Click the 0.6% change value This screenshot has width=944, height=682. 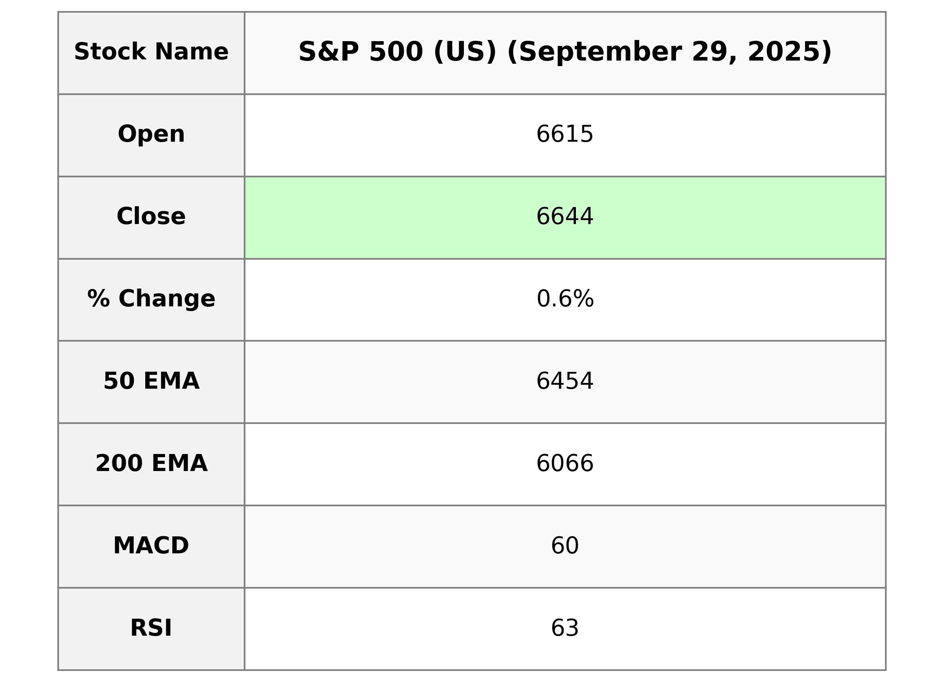pos(564,299)
